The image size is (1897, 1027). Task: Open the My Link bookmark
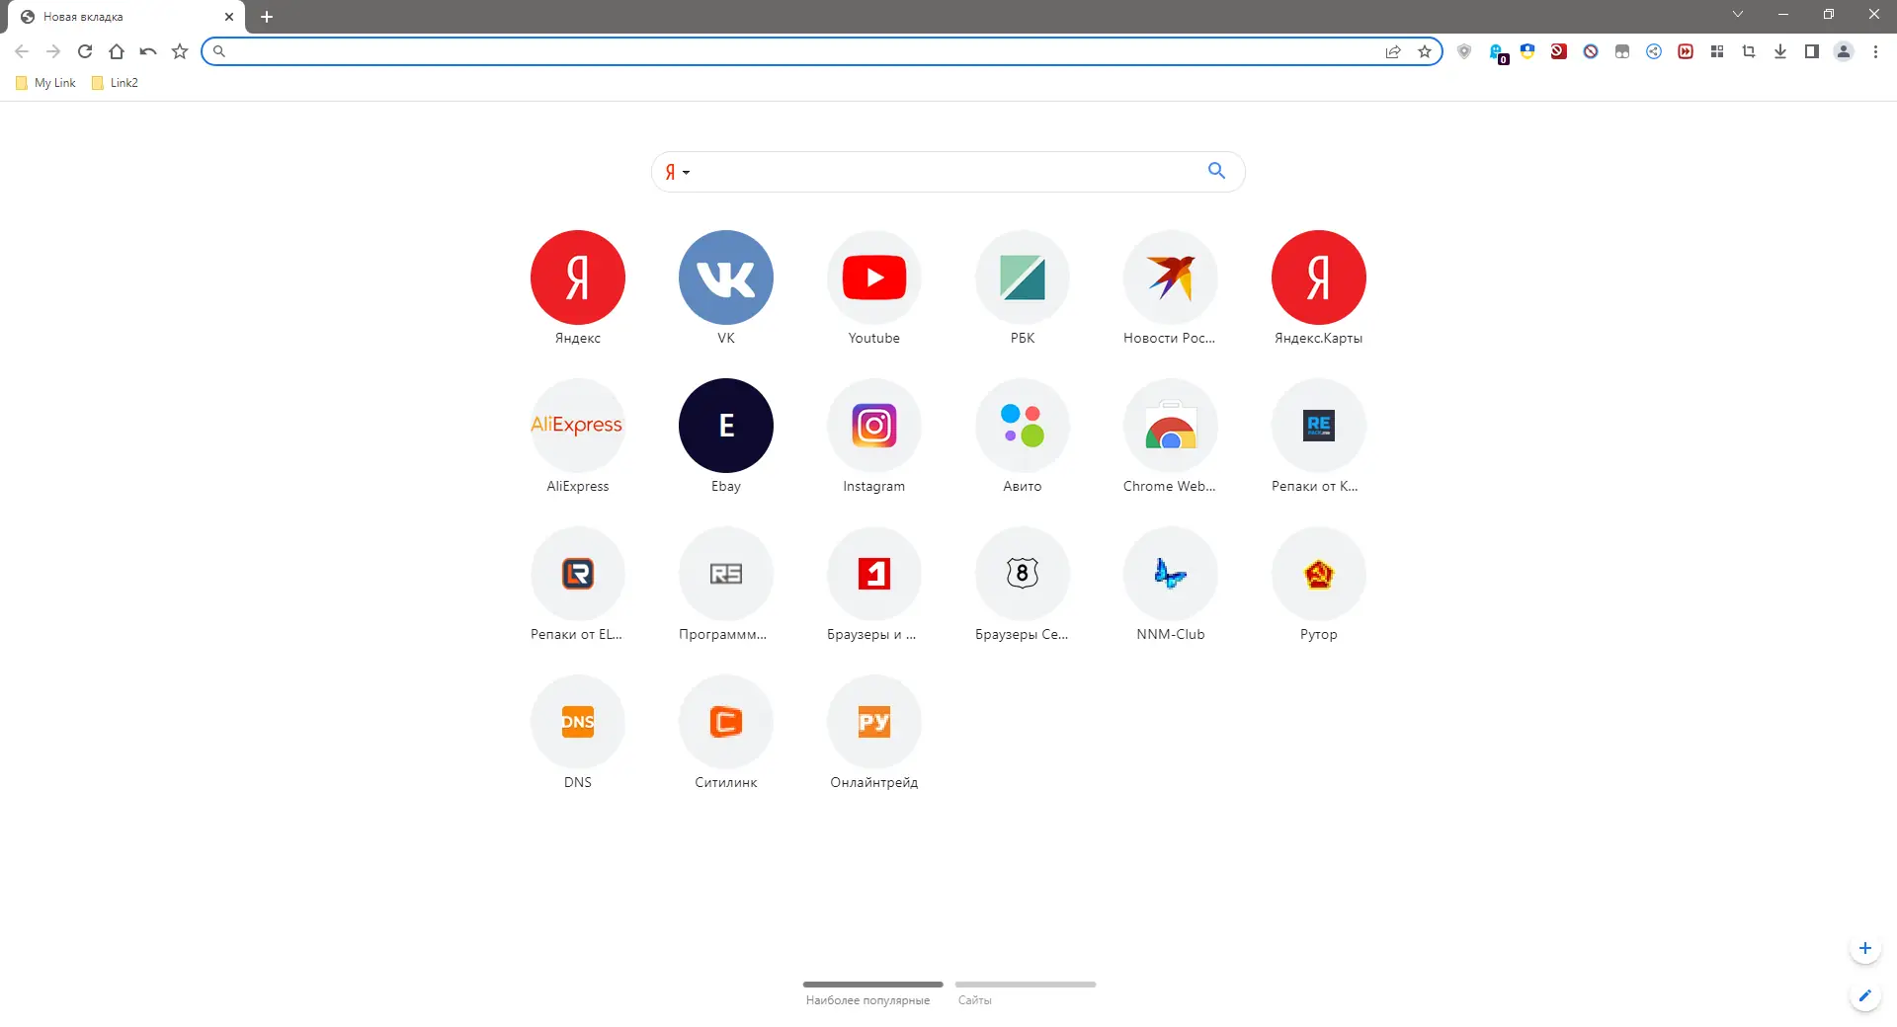coord(44,83)
